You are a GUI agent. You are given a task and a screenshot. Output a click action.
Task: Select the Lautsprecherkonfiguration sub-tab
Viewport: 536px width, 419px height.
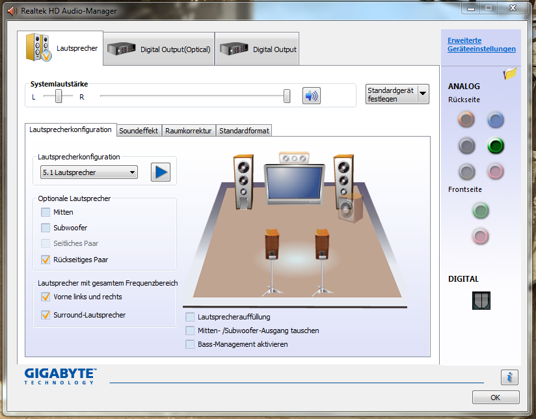point(70,130)
